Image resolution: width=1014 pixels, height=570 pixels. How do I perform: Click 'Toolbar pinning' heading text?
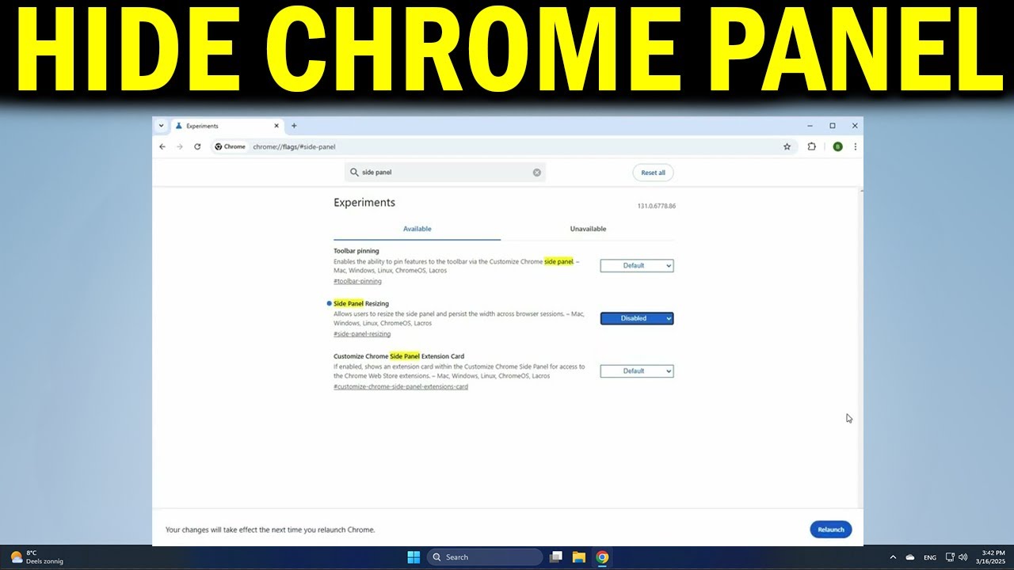tap(356, 251)
